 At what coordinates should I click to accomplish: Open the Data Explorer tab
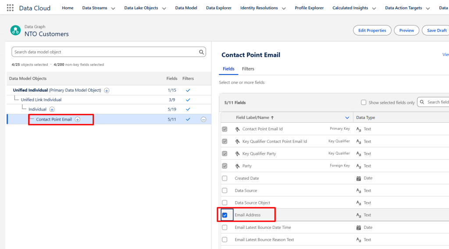[x=219, y=8]
